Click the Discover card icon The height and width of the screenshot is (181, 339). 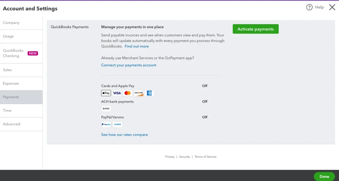(138, 93)
